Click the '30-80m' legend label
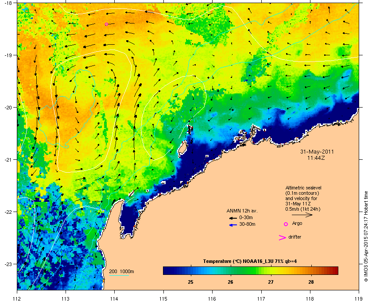The width and height of the screenshot is (372, 301). coord(247,224)
